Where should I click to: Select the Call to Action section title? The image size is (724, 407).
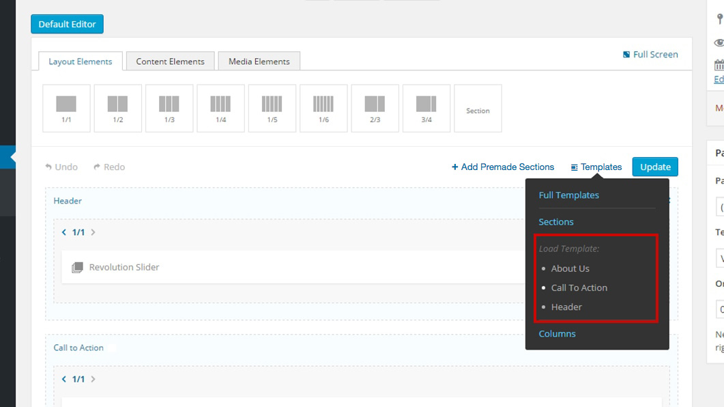tap(78, 348)
